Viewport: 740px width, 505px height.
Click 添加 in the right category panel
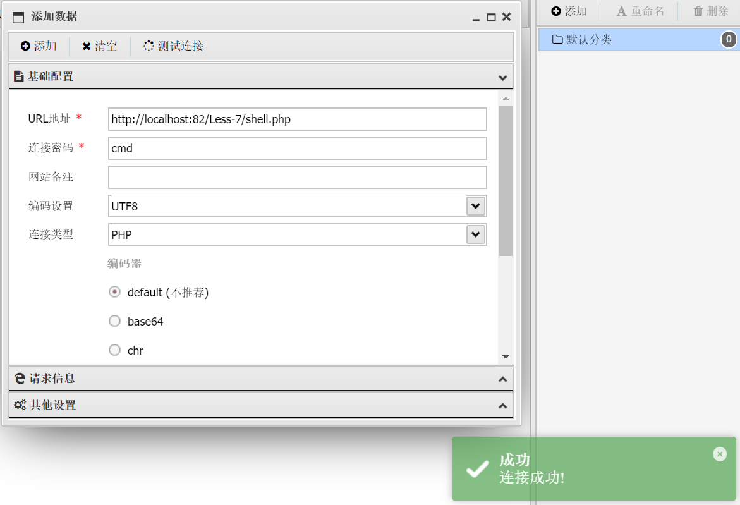(x=569, y=11)
